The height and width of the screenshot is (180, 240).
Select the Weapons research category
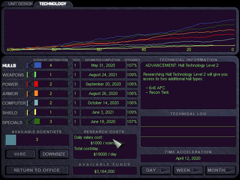(13, 75)
